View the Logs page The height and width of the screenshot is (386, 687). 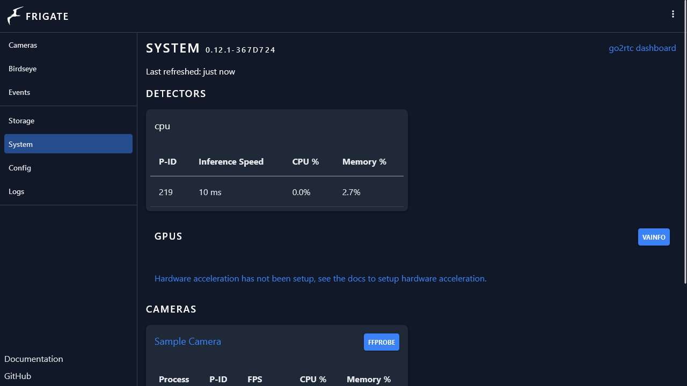click(x=17, y=191)
